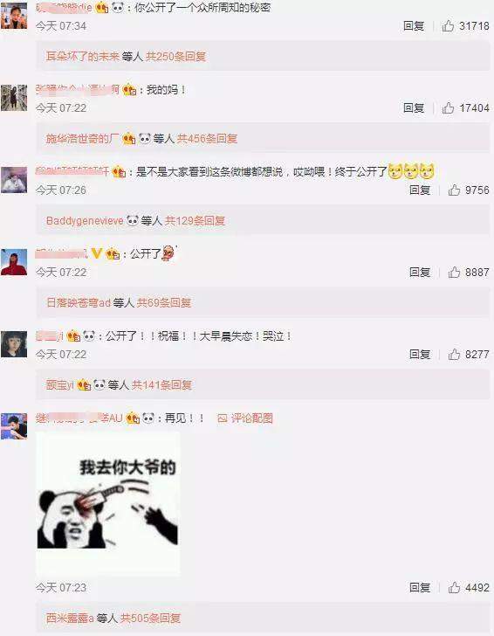Screen dimensions: 494x636
Task: Reply to the 07:34 comment
Action: coord(414,26)
